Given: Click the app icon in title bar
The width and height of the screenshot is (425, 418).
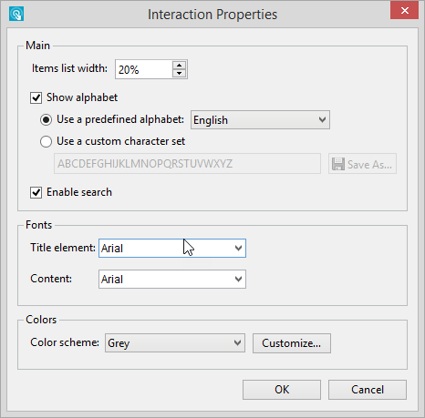Looking at the screenshot, I should pos(16,14).
